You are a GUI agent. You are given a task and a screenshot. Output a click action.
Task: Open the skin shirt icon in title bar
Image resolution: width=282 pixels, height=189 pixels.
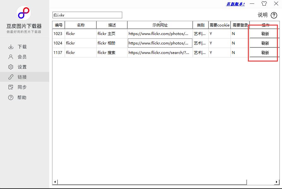264,3
